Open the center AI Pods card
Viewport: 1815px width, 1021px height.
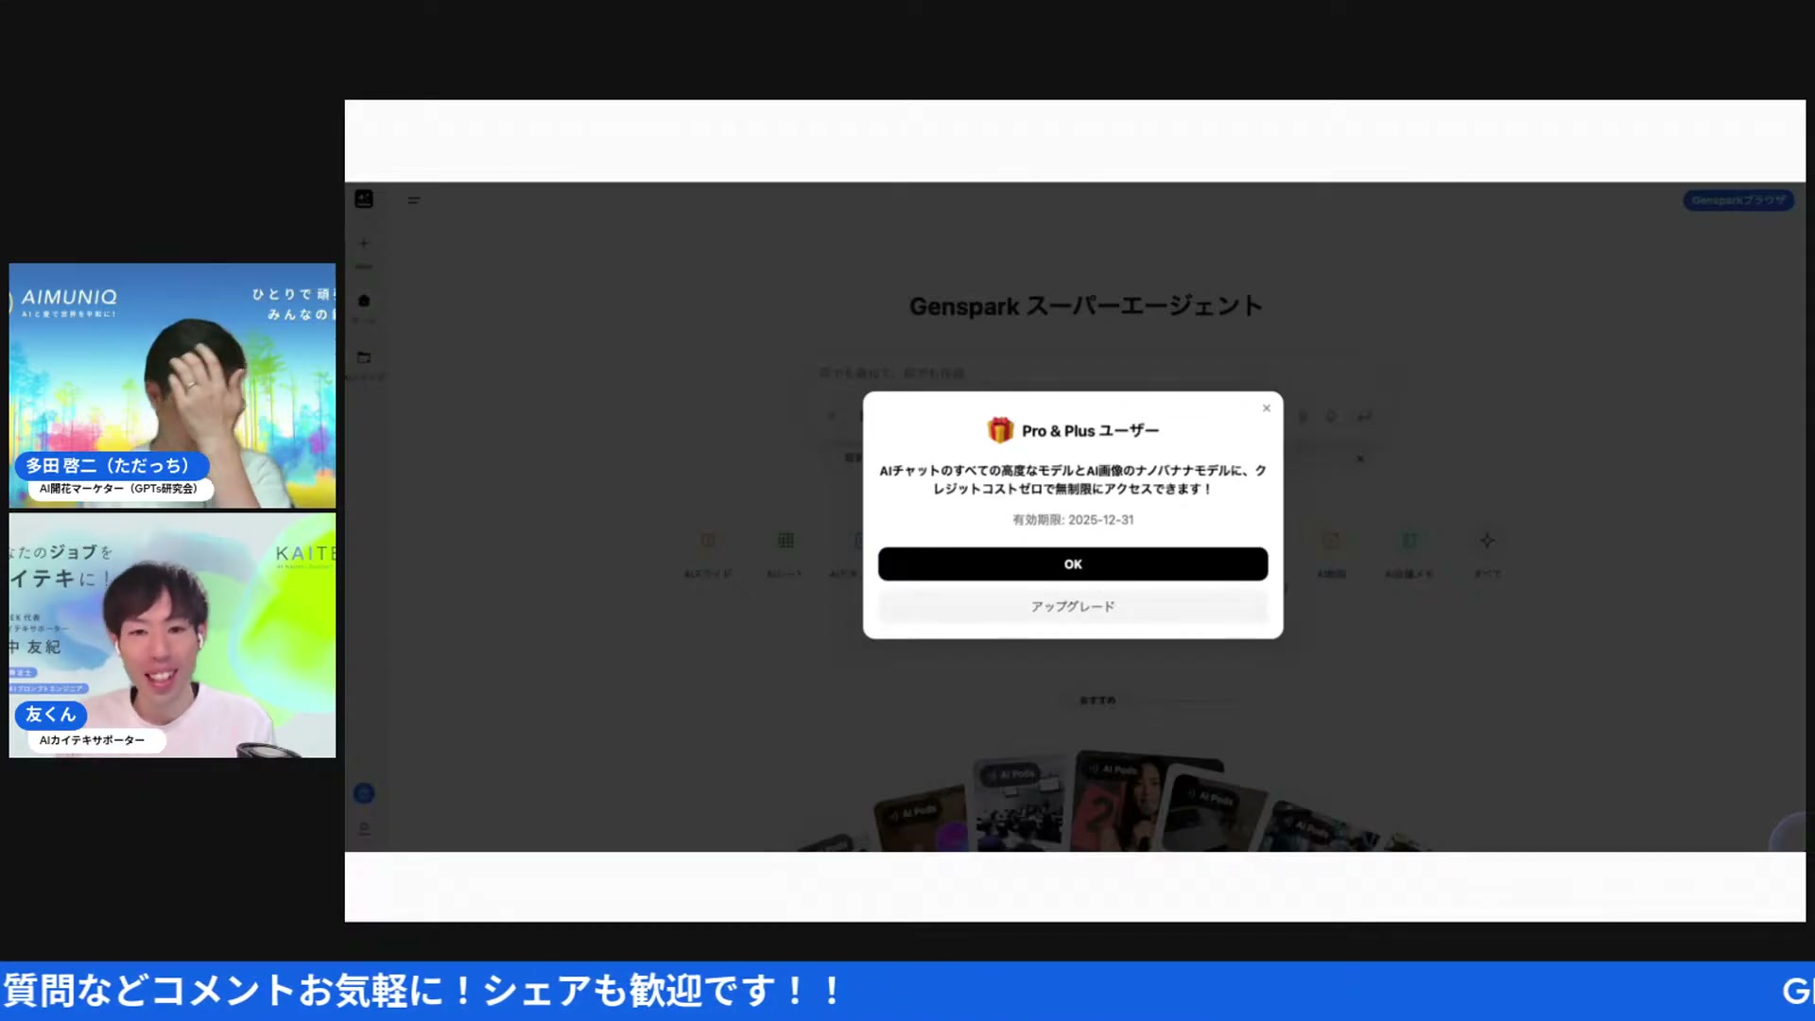pyautogui.click(x=1123, y=802)
